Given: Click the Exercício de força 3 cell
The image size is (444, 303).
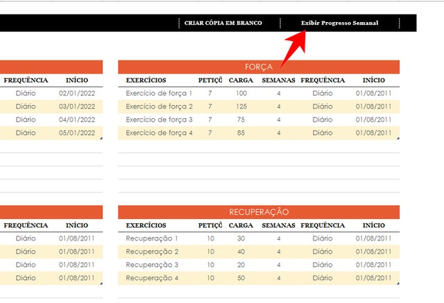Looking at the screenshot, I should tap(159, 120).
